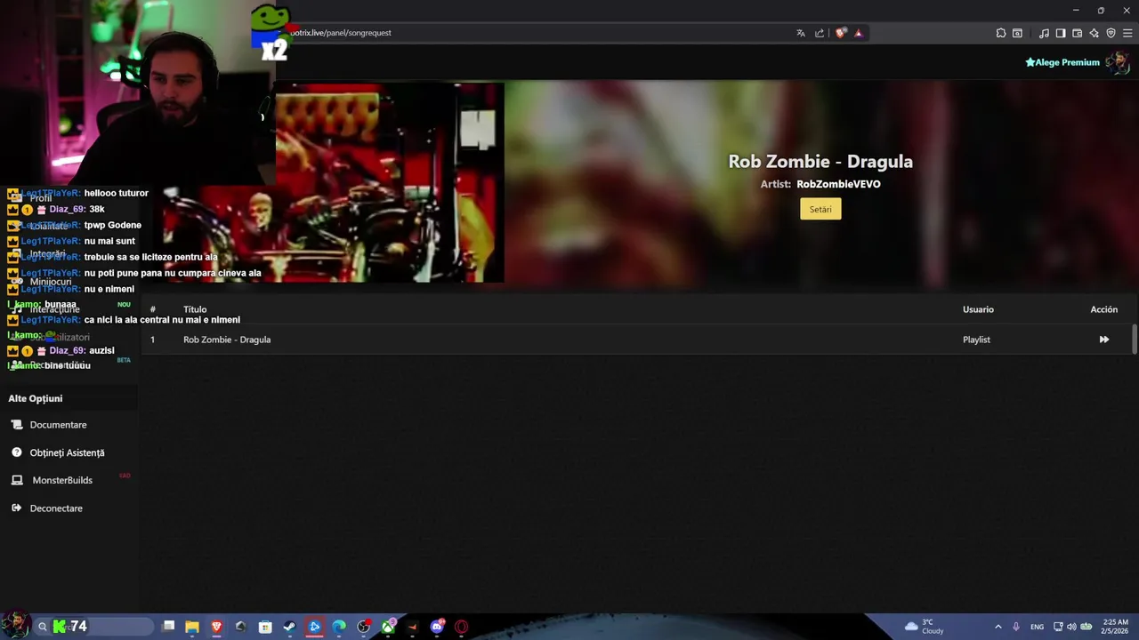The height and width of the screenshot is (640, 1139).
Task: Open Brave browser from the taskbar
Action: click(x=216, y=627)
